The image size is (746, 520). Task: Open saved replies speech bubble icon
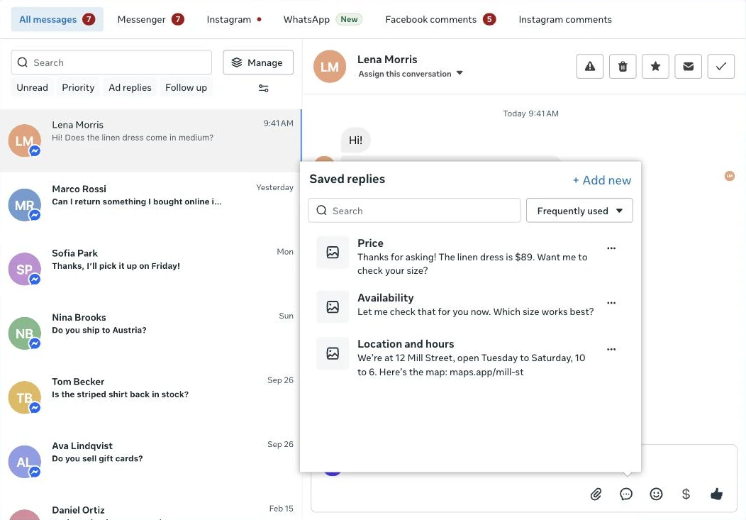[626, 494]
